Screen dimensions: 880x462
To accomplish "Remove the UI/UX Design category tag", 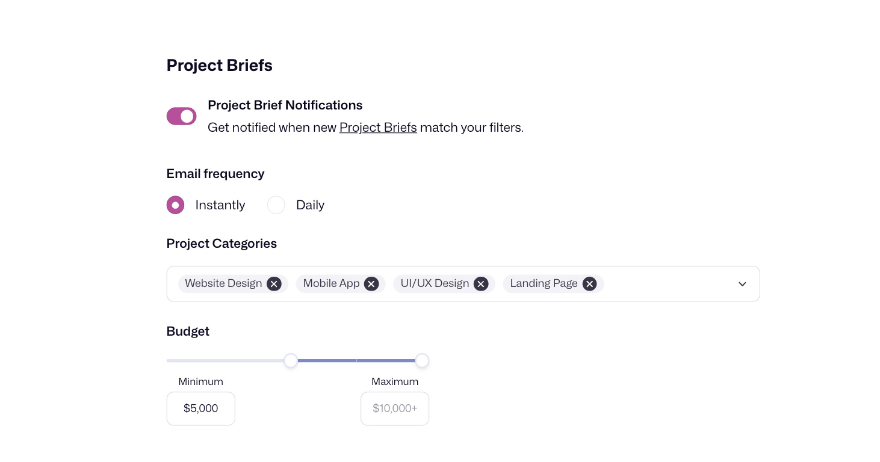I will tap(480, 284).
